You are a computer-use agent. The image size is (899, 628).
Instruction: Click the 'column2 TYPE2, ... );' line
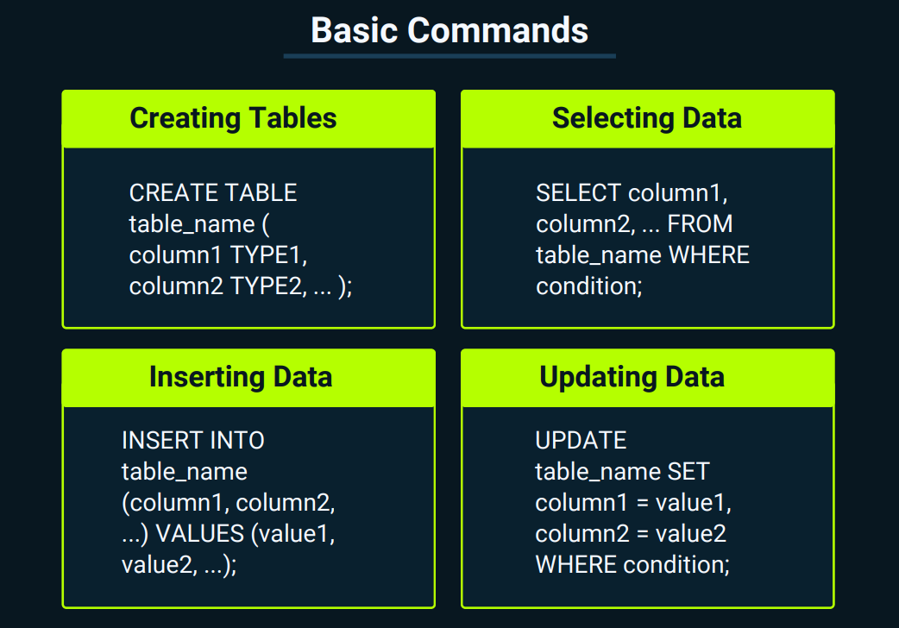(x=241, y=286)
